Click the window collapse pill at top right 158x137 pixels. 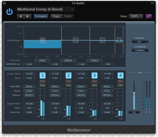click(x=152, y=3)
